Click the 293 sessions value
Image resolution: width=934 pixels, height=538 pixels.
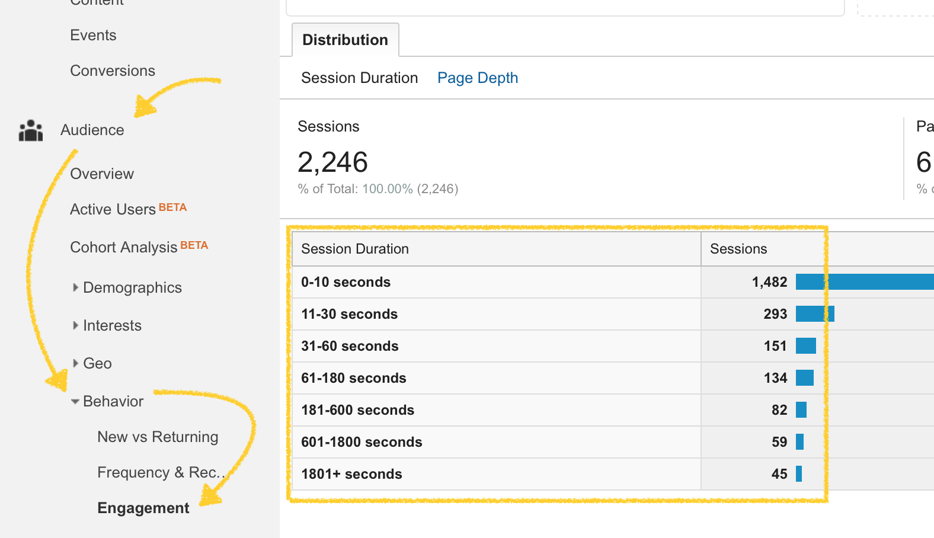775,314
